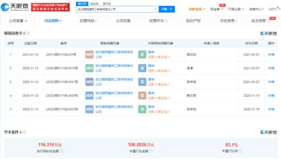The width and height of the screenshot is (281, 159).
Task: Clear the search box with the X icon
Action: pyautogui.click(x=155, y=9)
